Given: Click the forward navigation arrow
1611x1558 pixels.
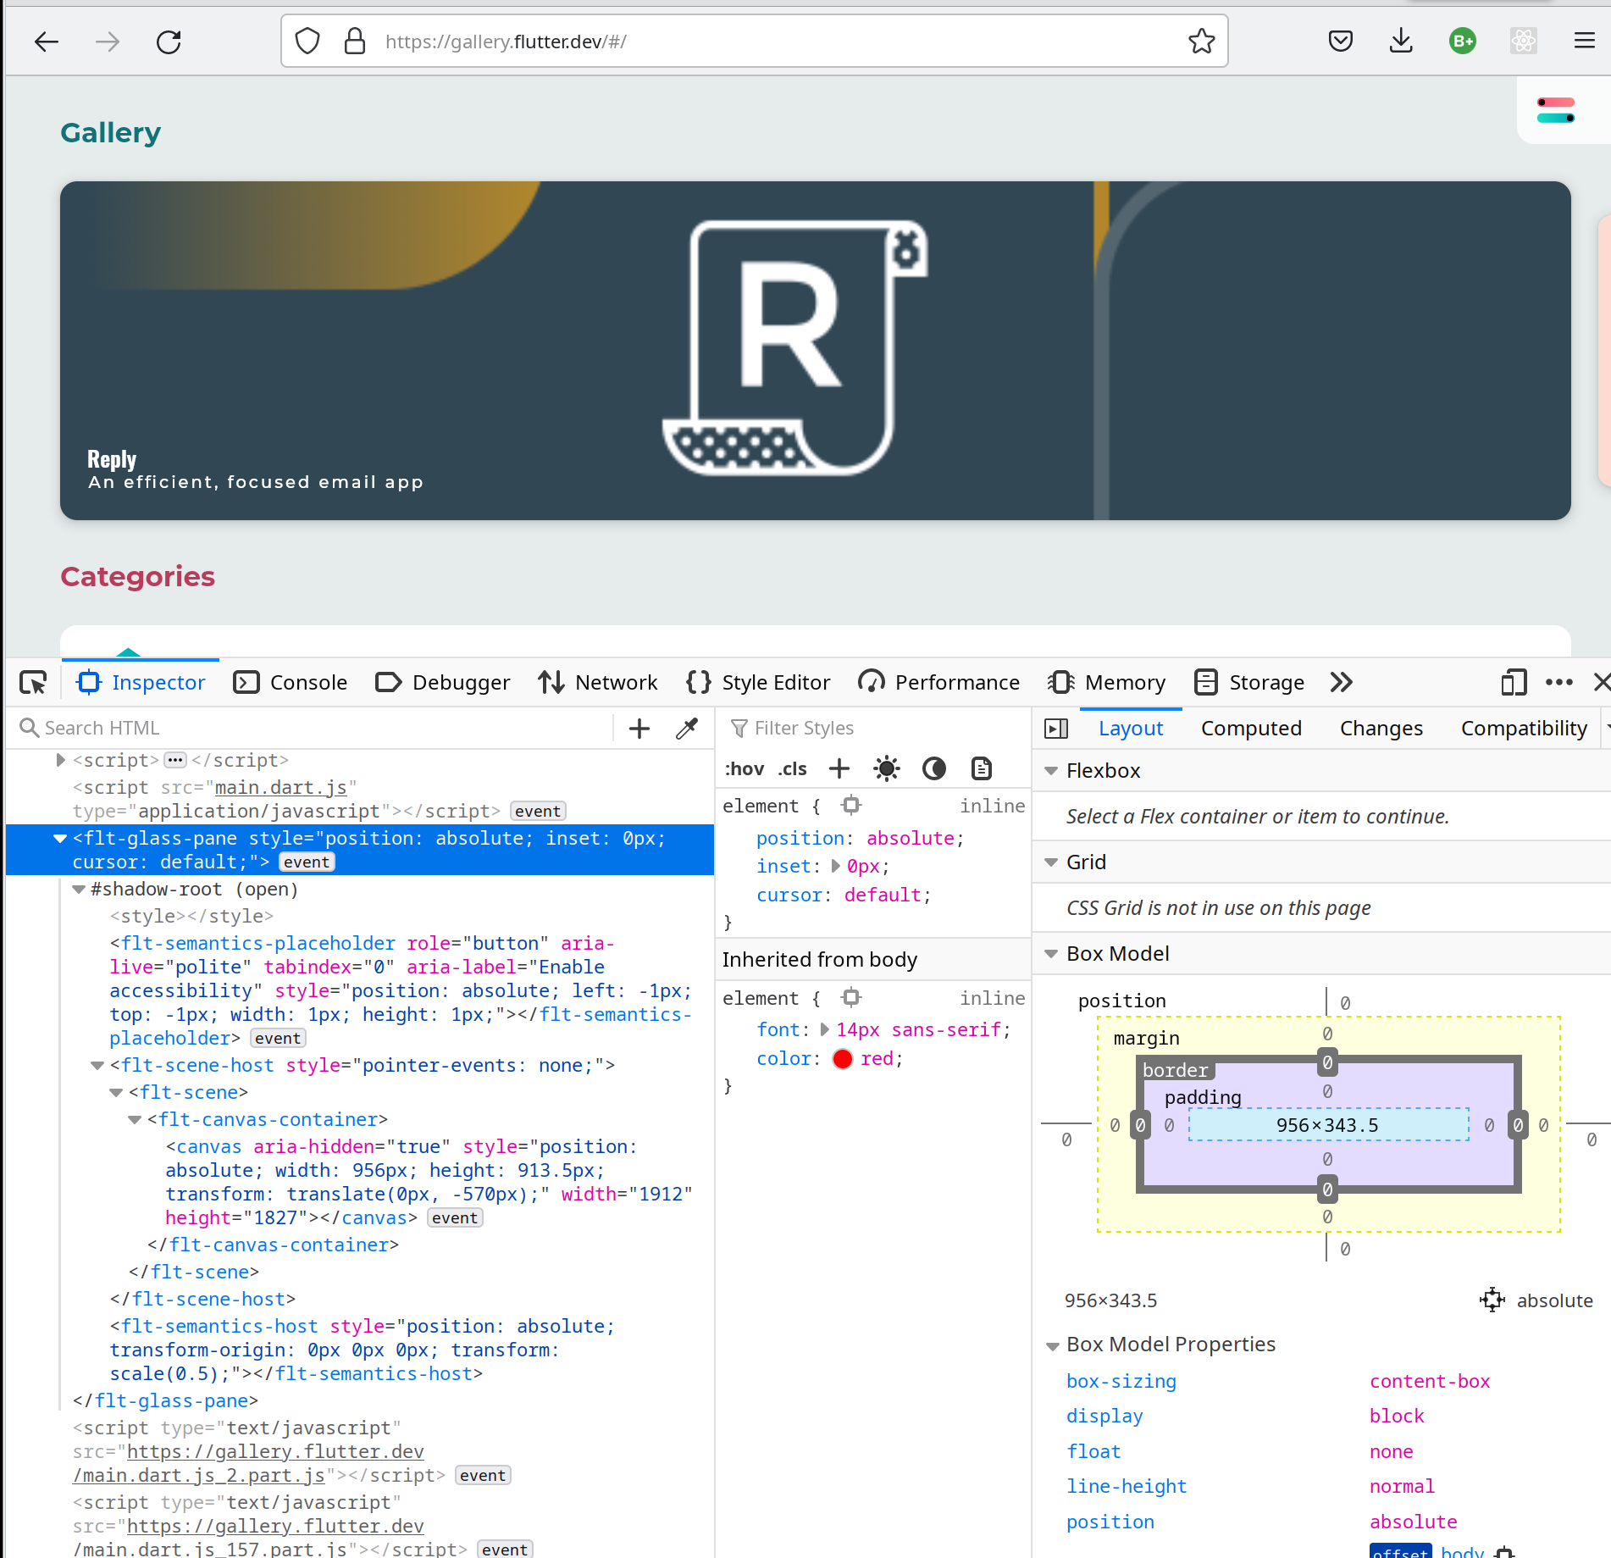Looking at the screenshot, I should point(108,42).
